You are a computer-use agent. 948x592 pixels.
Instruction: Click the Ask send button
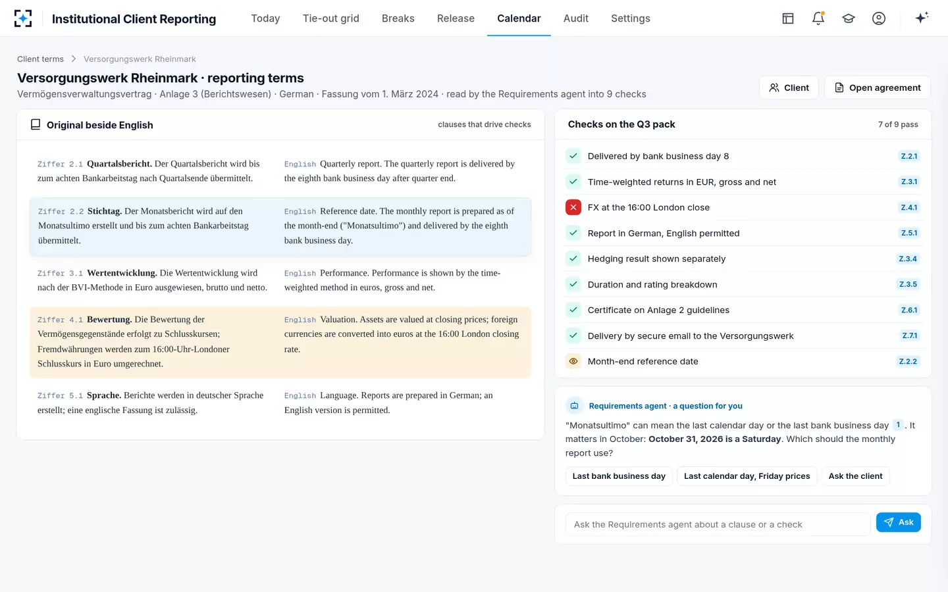click(x=899, y=522)
